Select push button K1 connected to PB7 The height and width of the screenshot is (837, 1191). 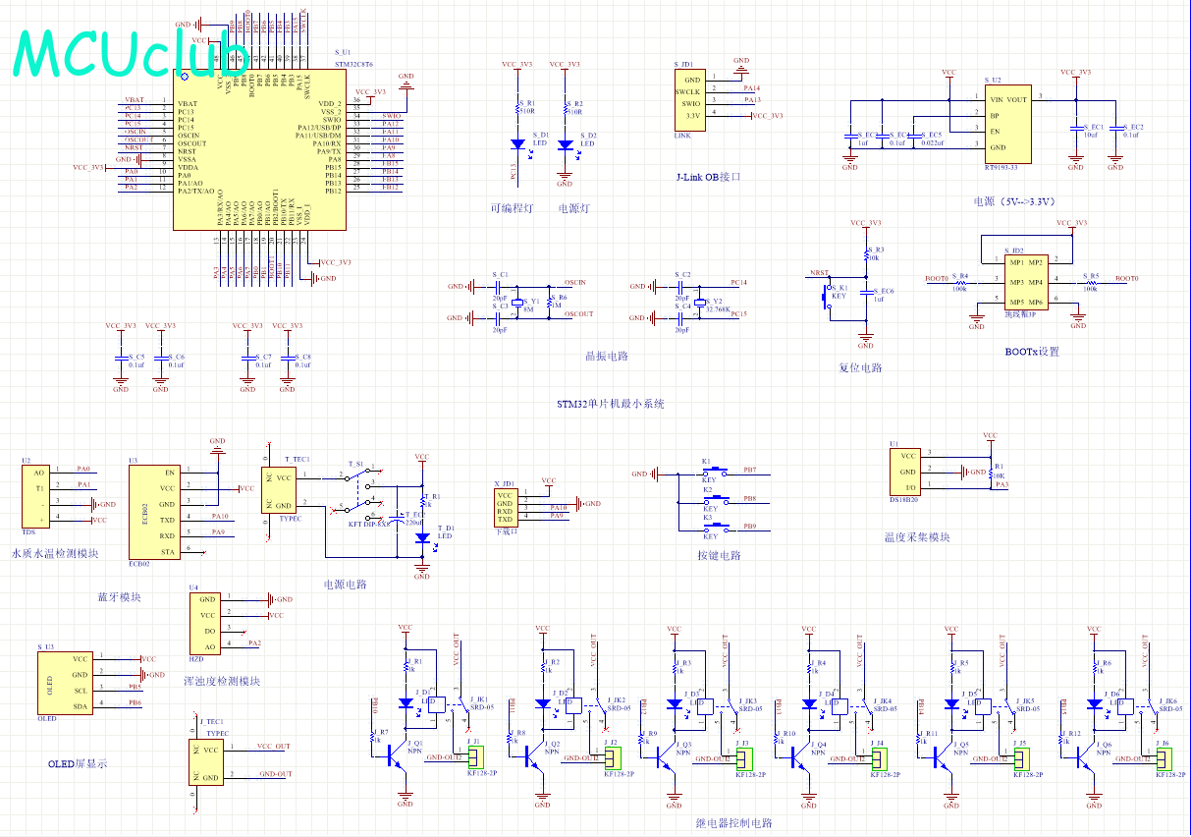pos(714,471)
